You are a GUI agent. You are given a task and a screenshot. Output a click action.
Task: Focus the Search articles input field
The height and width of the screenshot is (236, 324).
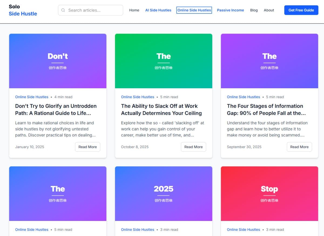point(93,10)
